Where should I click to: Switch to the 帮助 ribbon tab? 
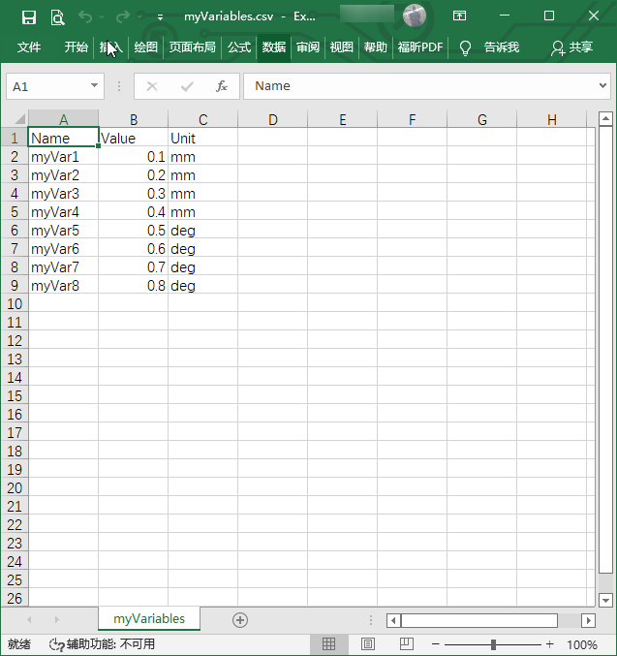376,47
